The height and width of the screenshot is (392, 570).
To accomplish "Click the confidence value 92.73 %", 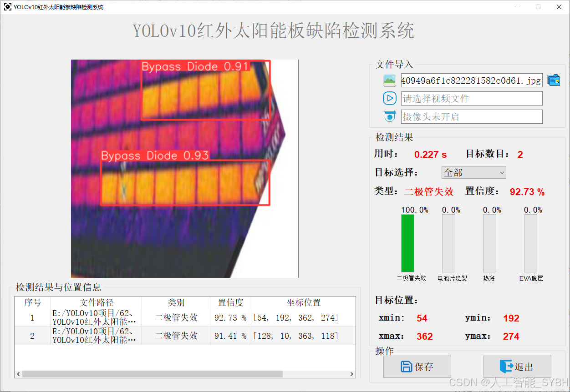I will 527,192.
